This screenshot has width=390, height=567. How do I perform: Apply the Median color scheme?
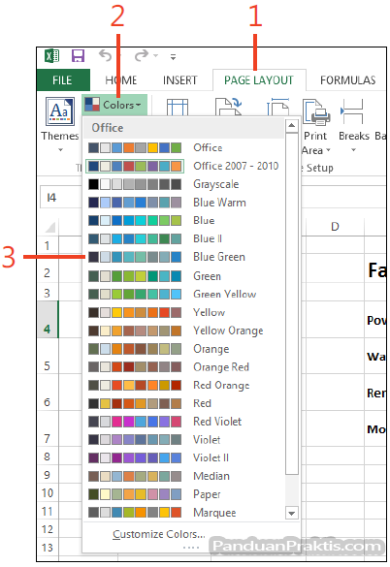pyautogui.click(x=183, y=476)
